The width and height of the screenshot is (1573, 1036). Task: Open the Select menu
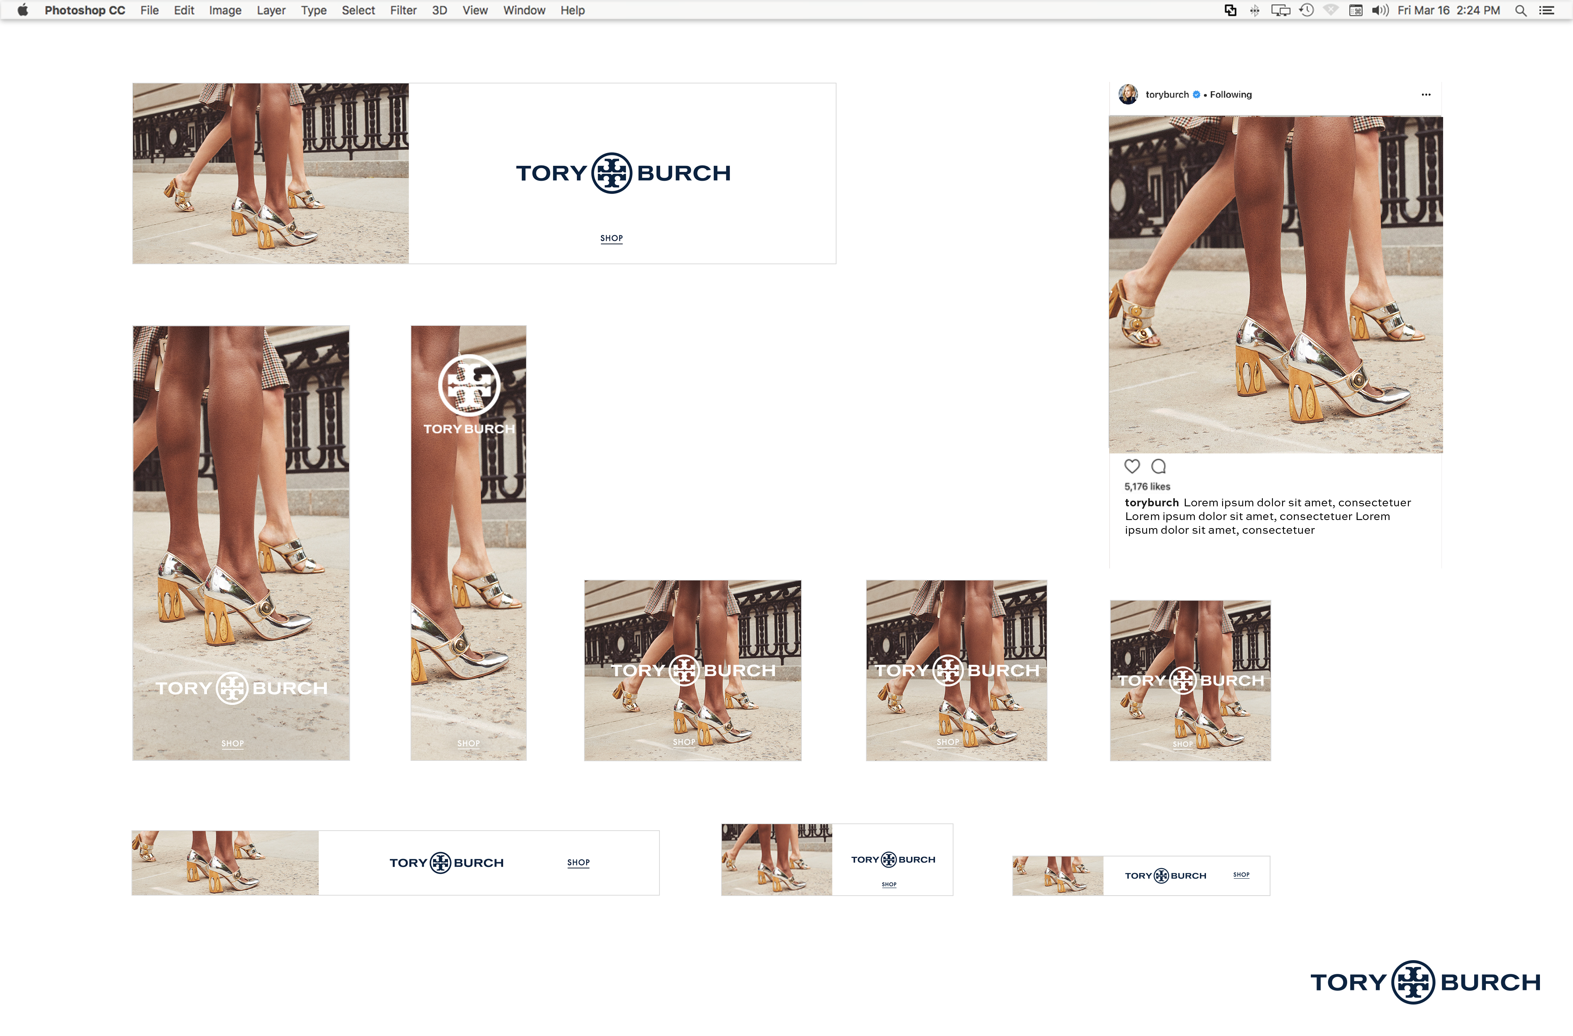(358, 10)
